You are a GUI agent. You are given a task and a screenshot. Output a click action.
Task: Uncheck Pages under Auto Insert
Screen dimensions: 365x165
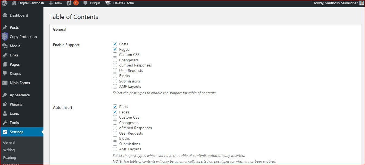pos(115,112)
